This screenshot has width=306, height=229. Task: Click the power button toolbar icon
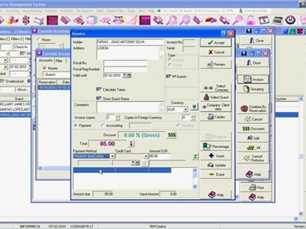pyautogui.click(x=290, y=20)
